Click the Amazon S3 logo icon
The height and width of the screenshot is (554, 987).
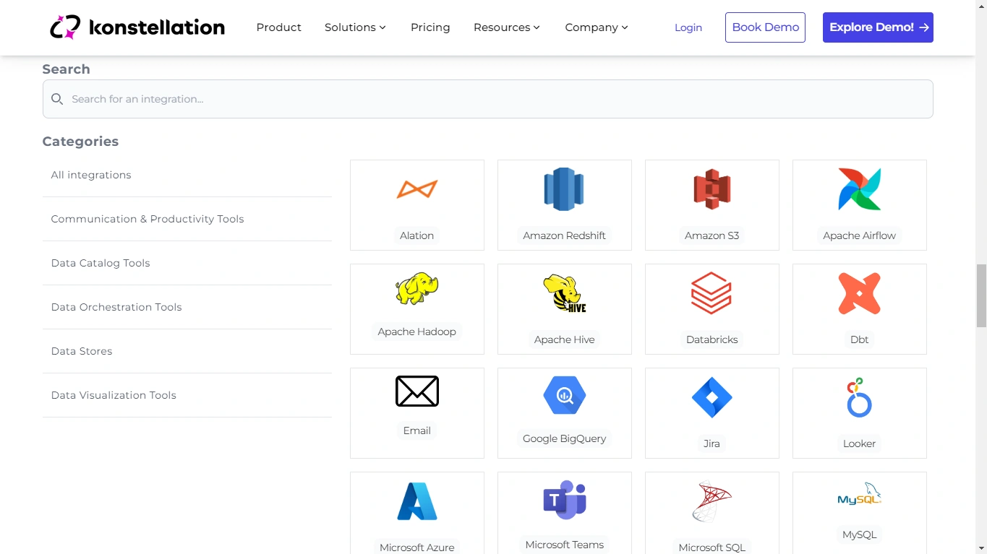[x=712, y=189]
